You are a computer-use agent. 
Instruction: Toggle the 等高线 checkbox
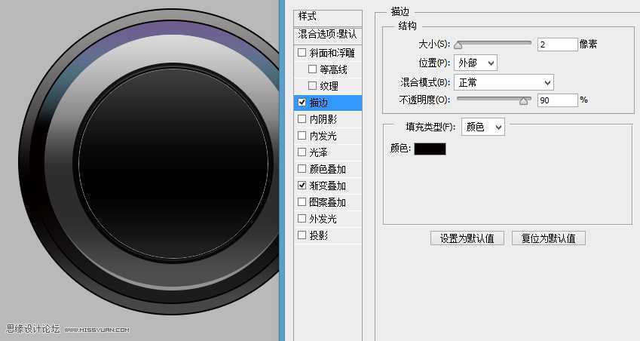pyautogui.click(x=313, y=70)
